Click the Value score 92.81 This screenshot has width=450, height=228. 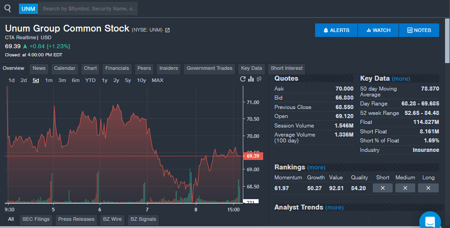coord(336,188)
